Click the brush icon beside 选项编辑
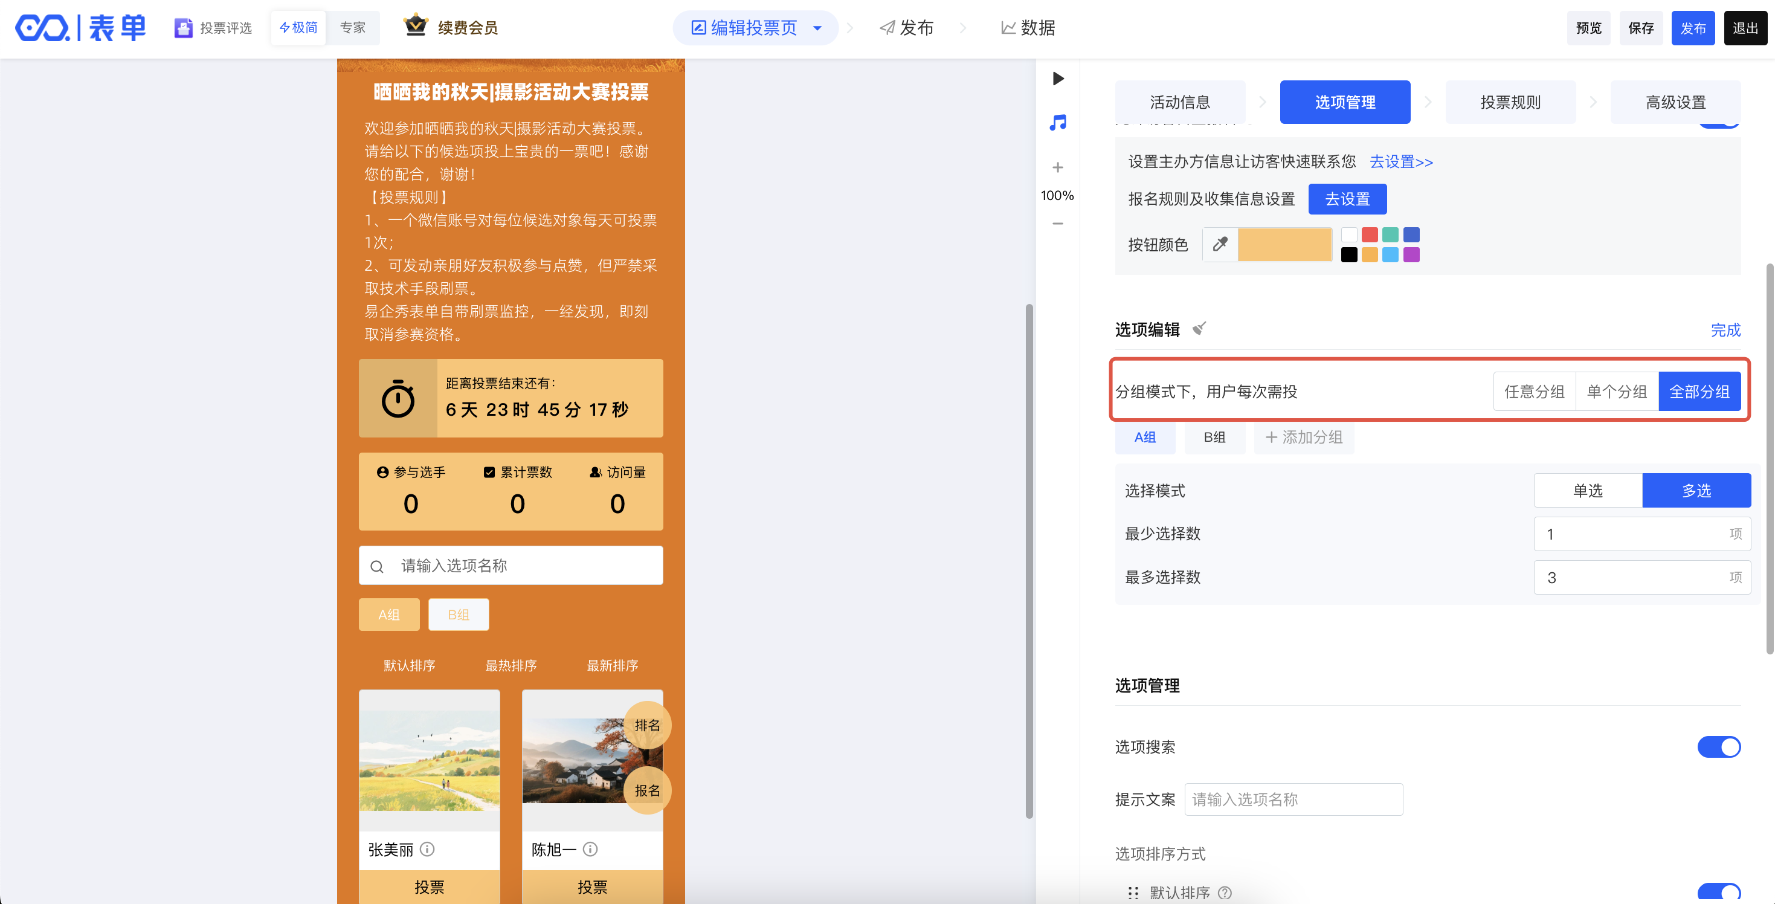This screenshot has height=904, width=1775. coord(1200,329)
